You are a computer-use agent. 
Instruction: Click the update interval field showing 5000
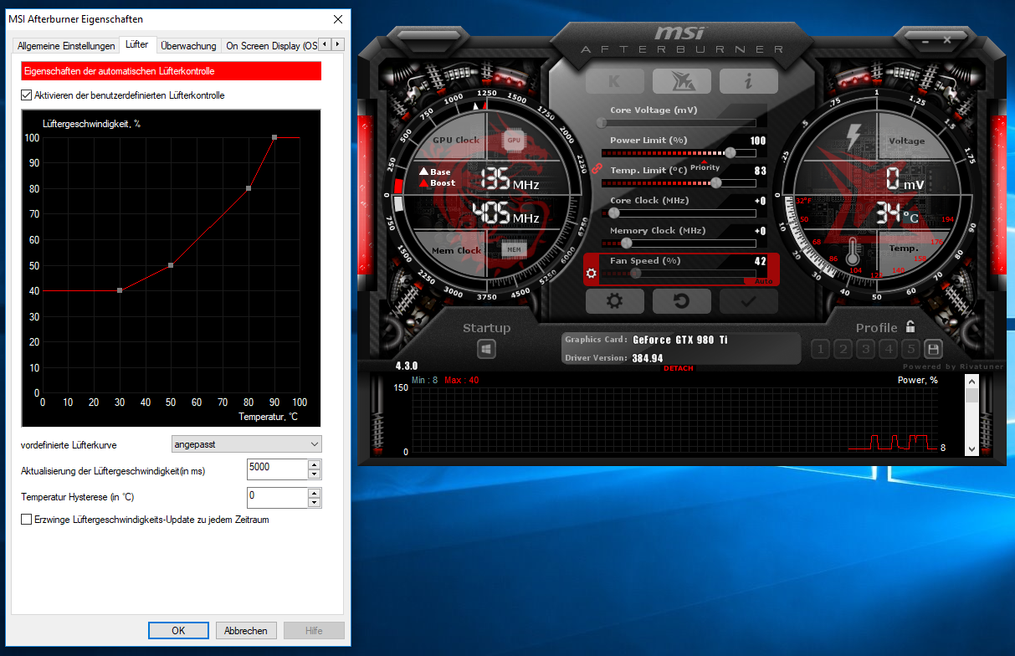point(277,469)
